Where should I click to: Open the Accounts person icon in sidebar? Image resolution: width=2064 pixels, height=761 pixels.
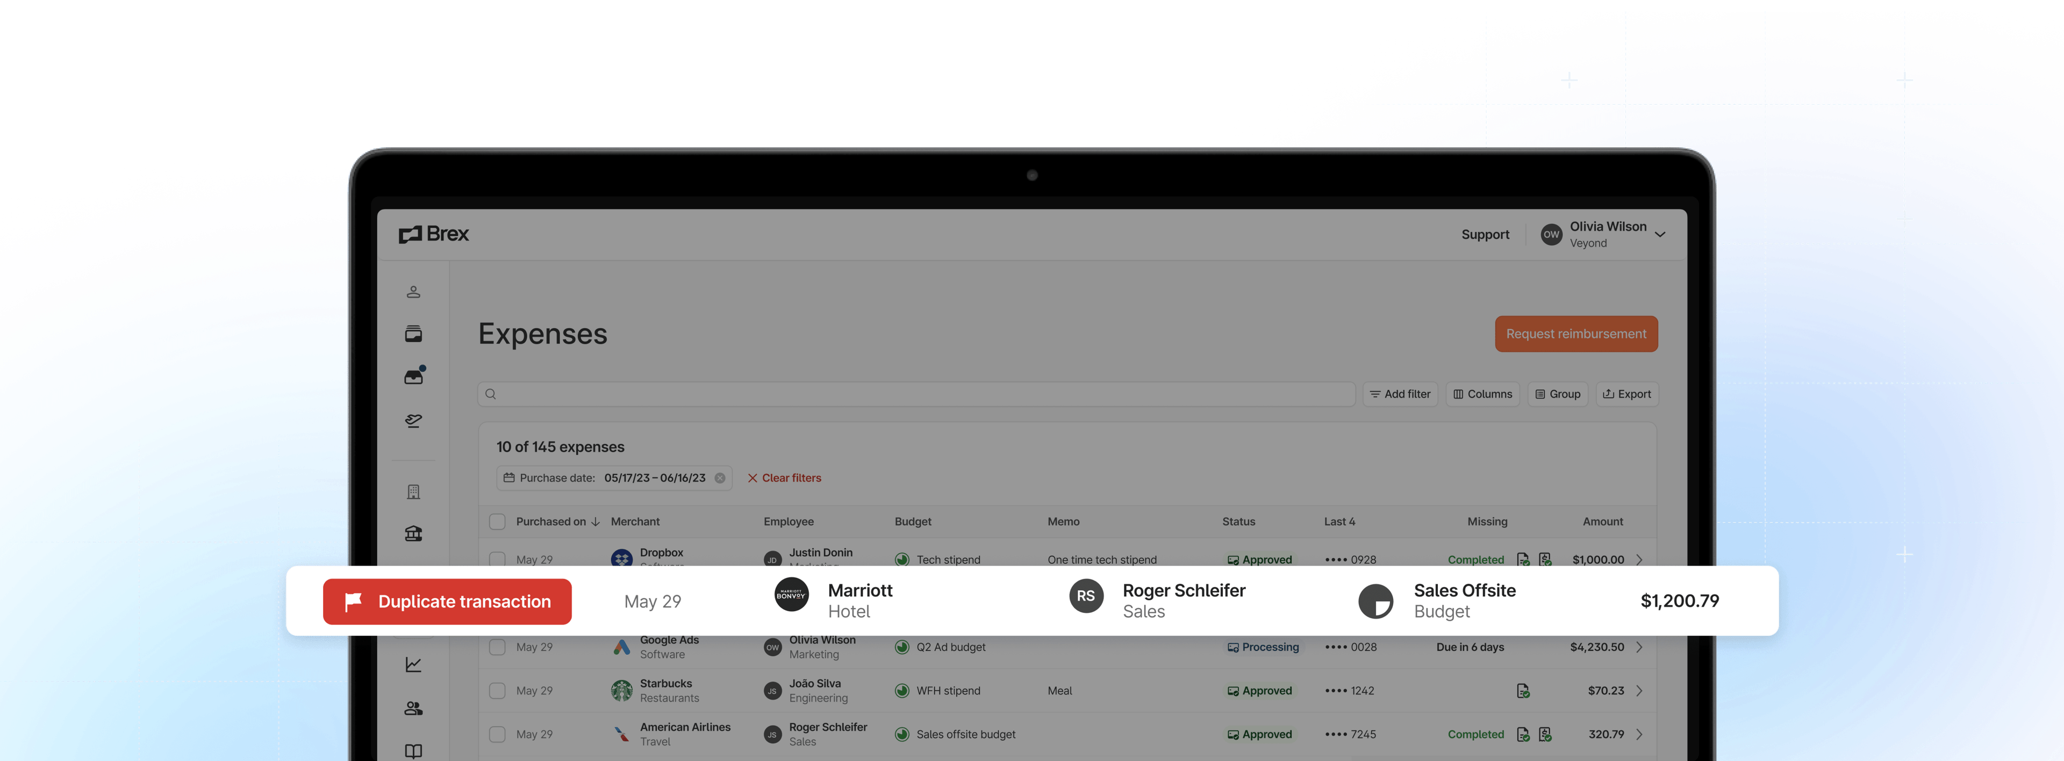point(413,291)
